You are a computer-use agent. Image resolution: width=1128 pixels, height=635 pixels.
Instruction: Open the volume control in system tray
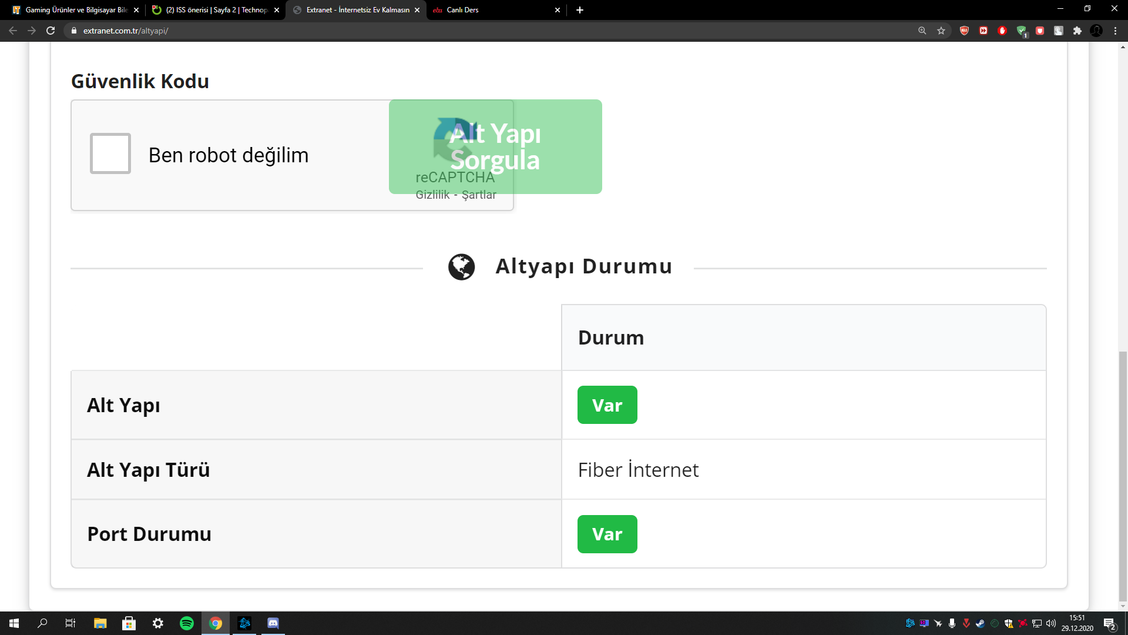pyautogui.click(x=1051, y=623)
